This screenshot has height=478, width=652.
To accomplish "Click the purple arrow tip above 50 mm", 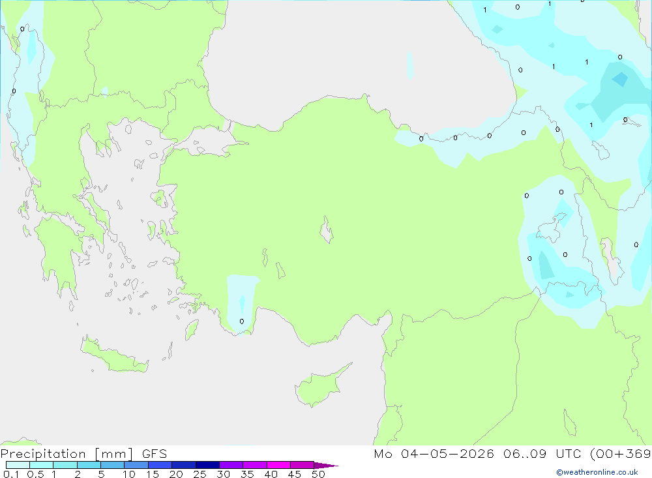I will (325, 465).
